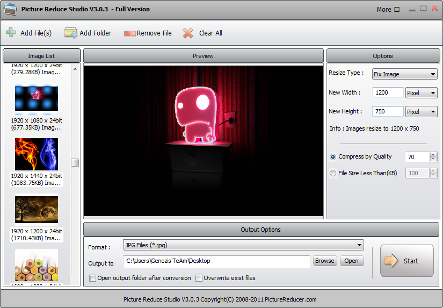Select File Size Less Than(KB) option
443x308 pixels.
(x=333, y=173)
